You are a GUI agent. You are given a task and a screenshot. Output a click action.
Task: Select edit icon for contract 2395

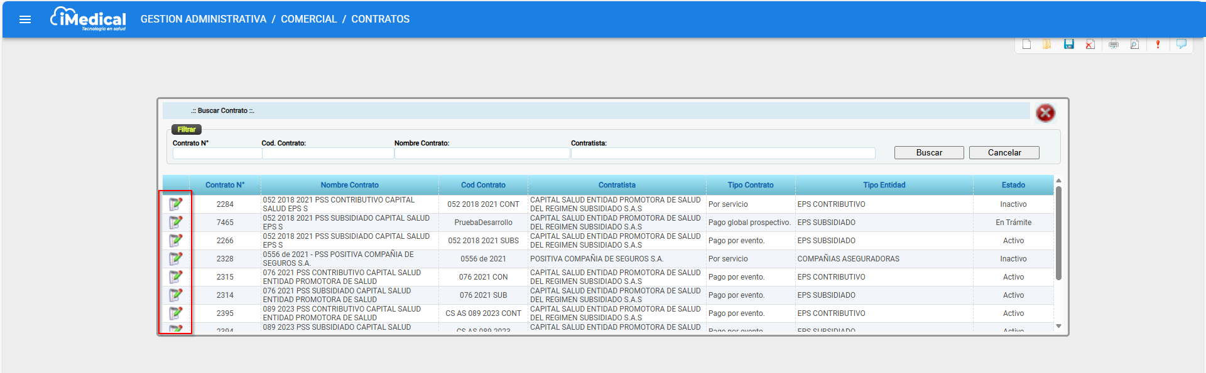(x=176, y=313)
